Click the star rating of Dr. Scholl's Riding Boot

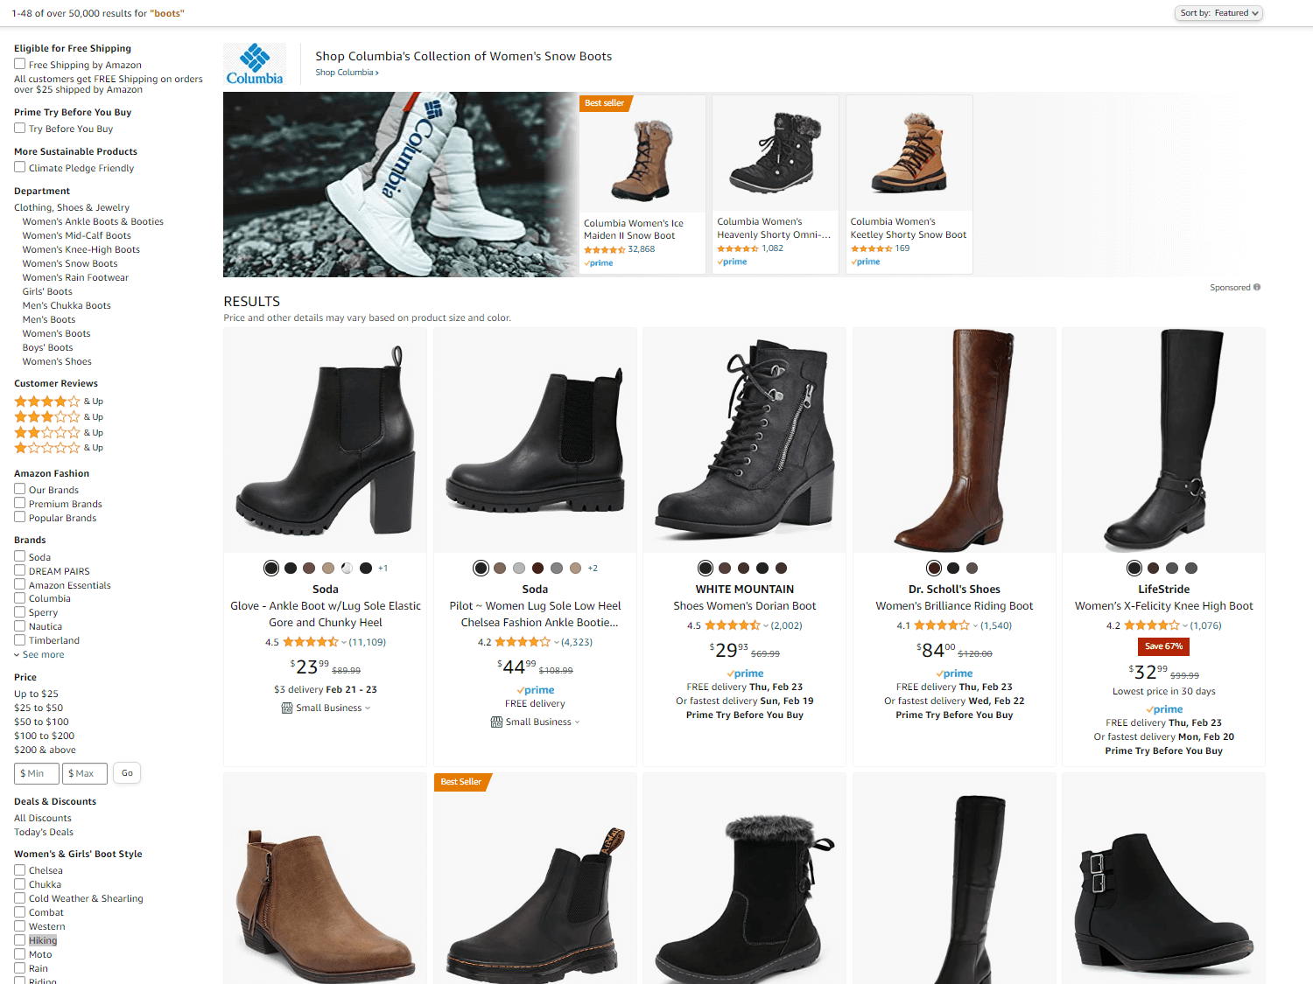pos(941,625)
